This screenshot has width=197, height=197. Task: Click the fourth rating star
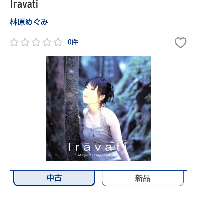(x=47, y=42)
